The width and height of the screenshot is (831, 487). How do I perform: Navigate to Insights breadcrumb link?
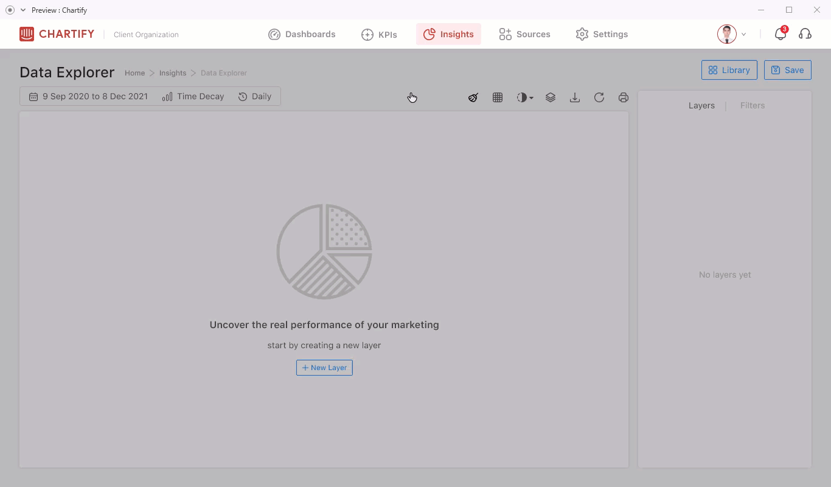pos(173,73)
